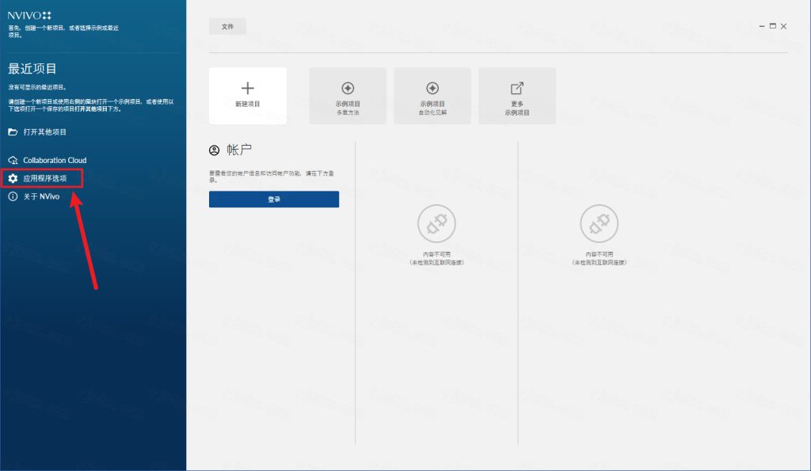Click the NVIVO logo at top left
The height and width of the screenshot is (471, 811).
point(29,16)
